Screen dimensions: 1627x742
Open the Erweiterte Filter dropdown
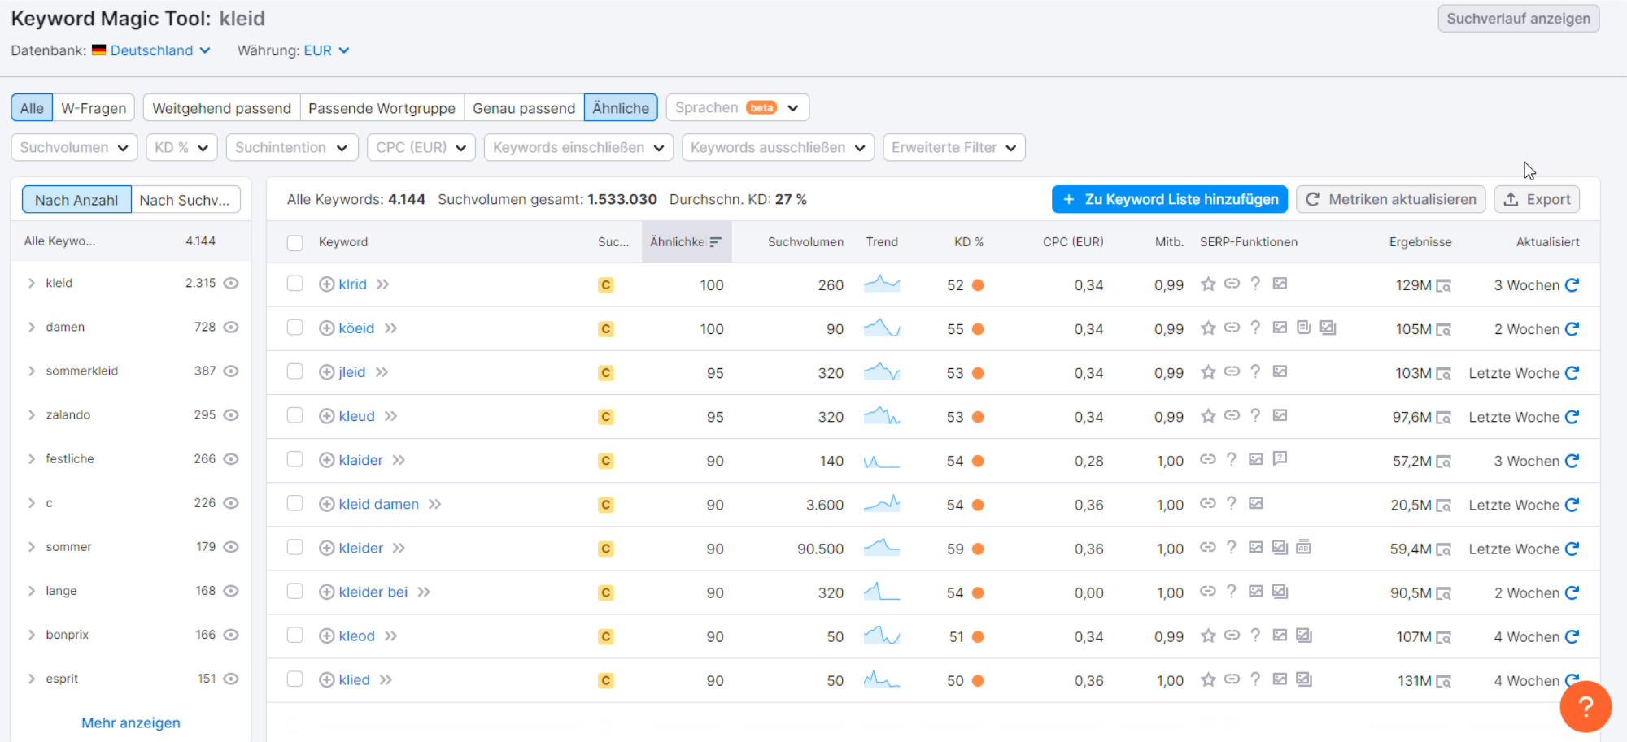click(x=953, y=147)
